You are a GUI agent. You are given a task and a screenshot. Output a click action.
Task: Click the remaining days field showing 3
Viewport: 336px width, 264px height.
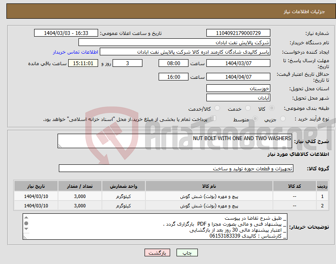(x=127, y=63)
